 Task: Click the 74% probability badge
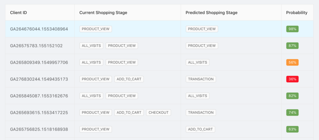[292, 112]
